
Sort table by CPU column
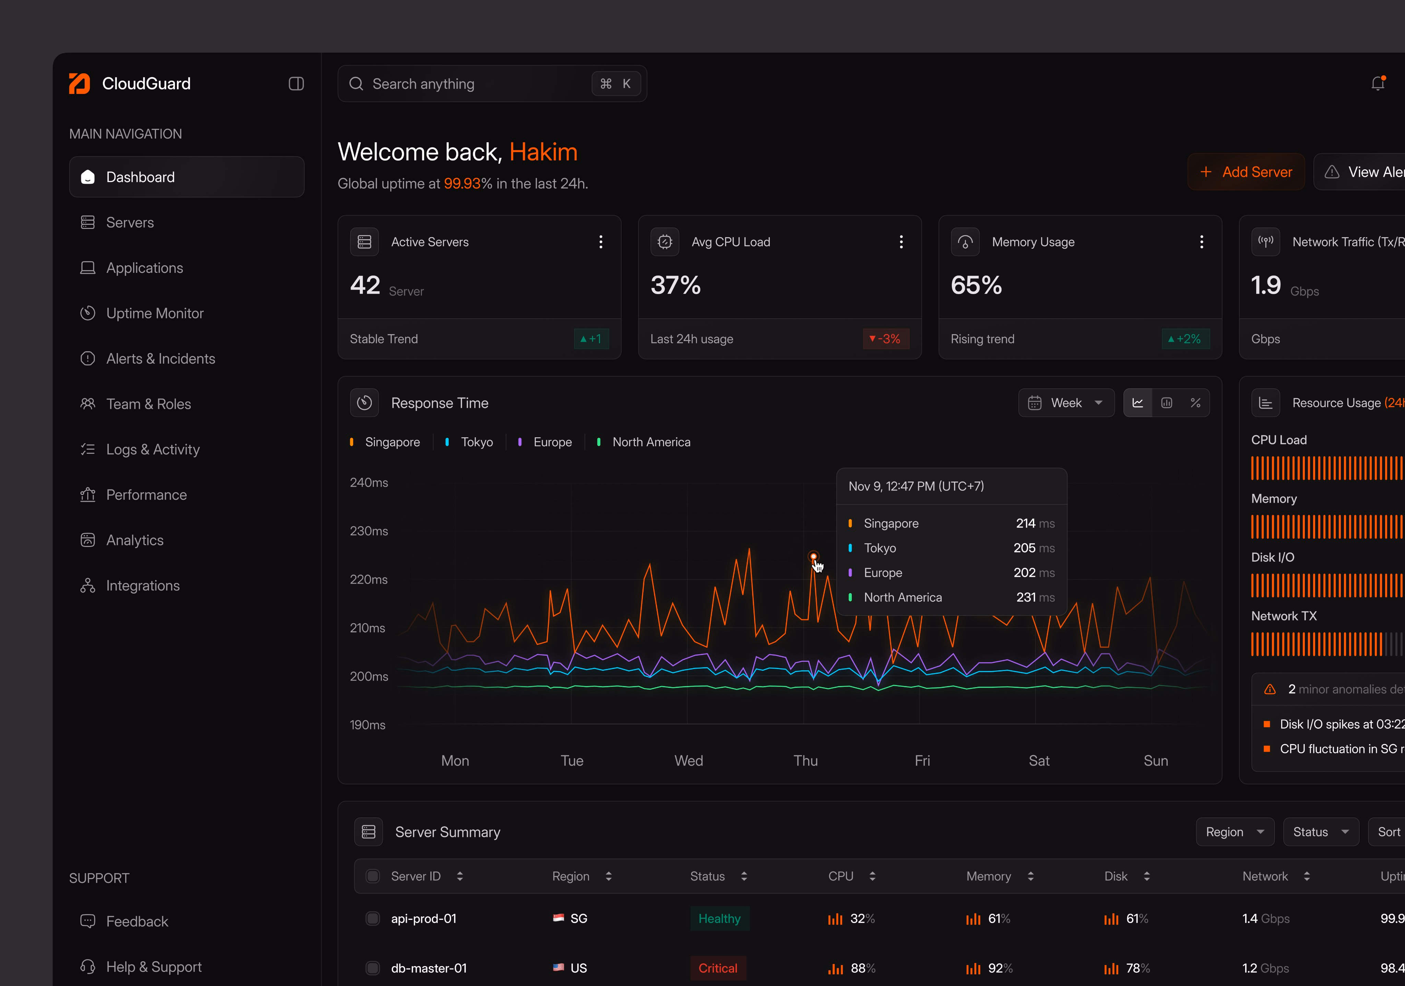(873, 877)
